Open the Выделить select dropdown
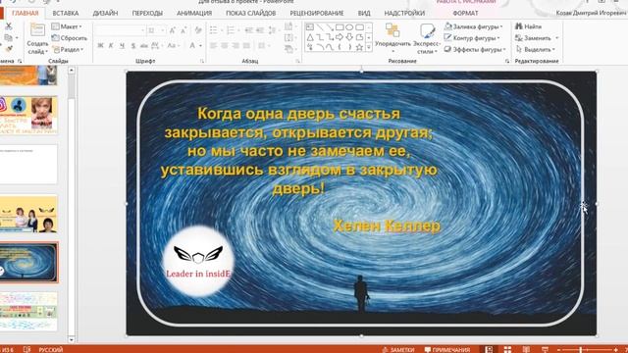Image resolution: width=628 pixels, height=353 pixels. 536,50
